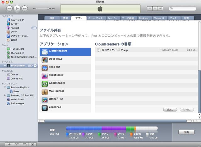Switch to the 情報 tab
This screenshot has width=201, height=147.
click(65, 18)
